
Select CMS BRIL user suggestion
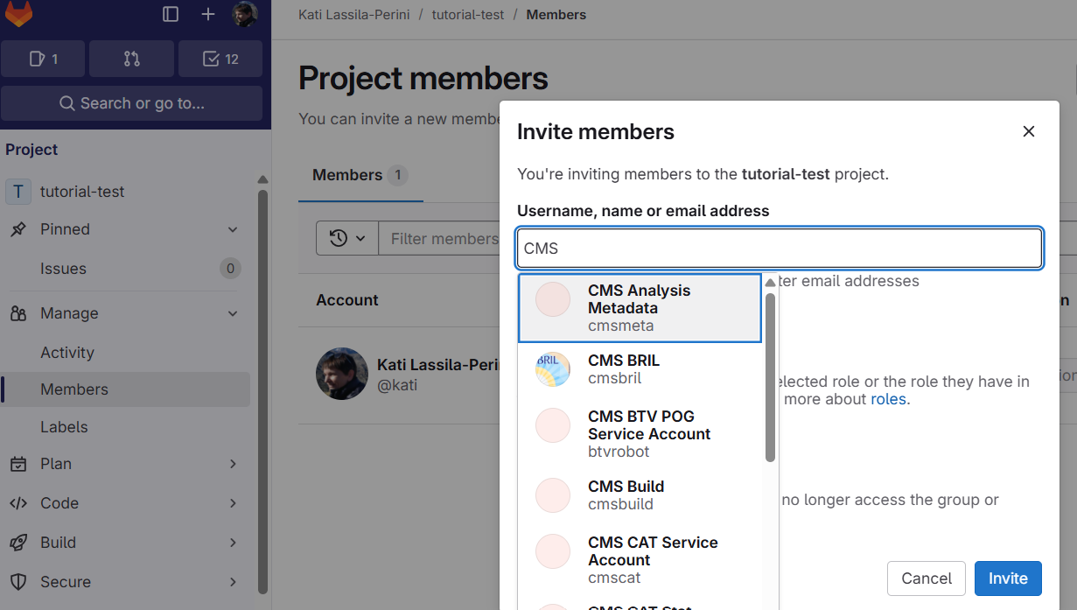coord(640,369)
